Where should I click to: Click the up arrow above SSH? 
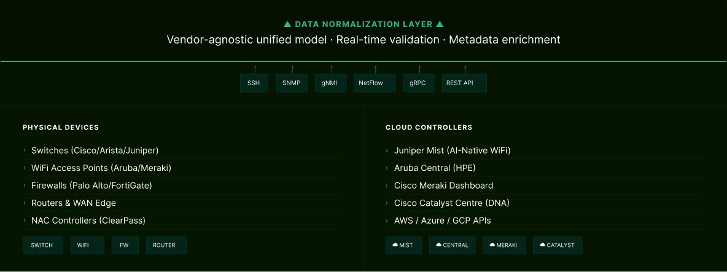pyautogui.click(x=254, y=69)
